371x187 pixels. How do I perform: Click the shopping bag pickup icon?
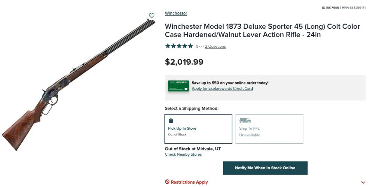(171, 121)
